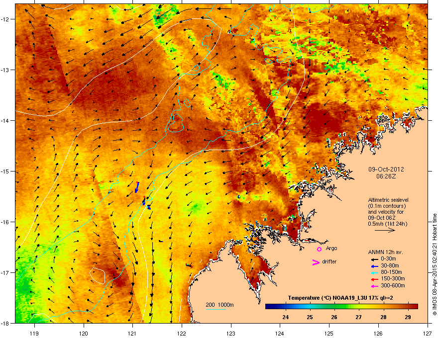Image resolution: width=438 pixels, height=338 pixels.
Task: Click the latitude axis label -12
Action: coord(5,19)
